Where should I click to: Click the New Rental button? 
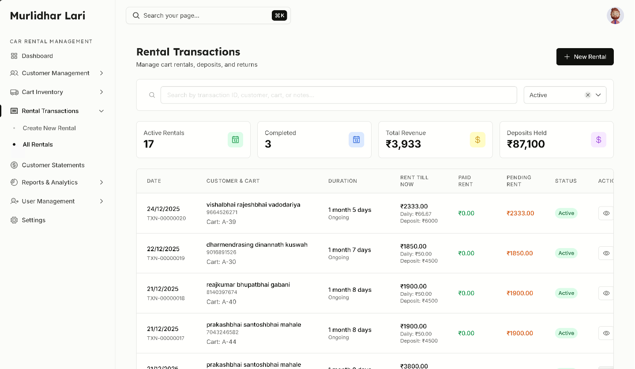pos(585,56)
